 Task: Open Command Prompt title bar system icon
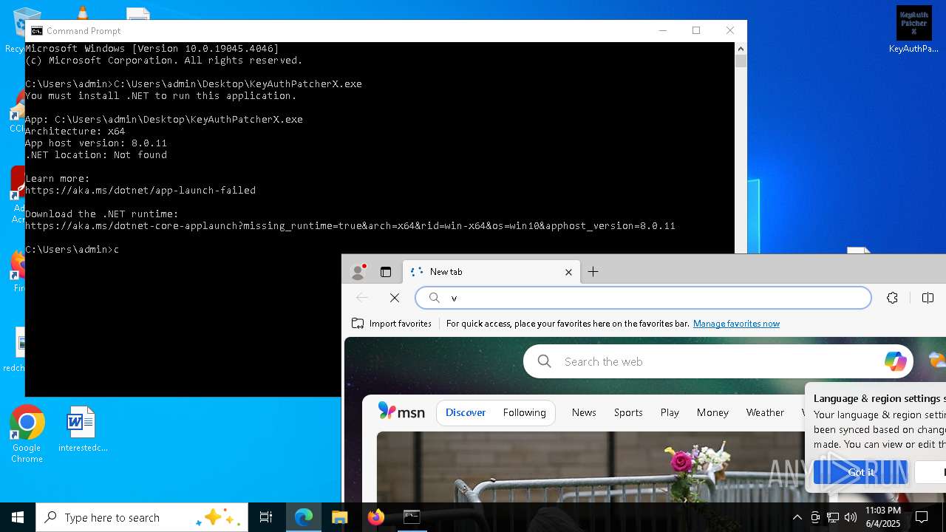click(x=36, y=30)
